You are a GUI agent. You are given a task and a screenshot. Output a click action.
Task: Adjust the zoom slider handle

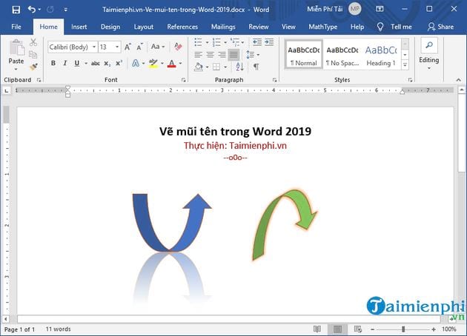[403, 329]
